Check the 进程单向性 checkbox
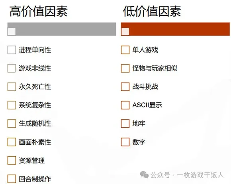Screen dimensions: 231x184 pos(12,50)
